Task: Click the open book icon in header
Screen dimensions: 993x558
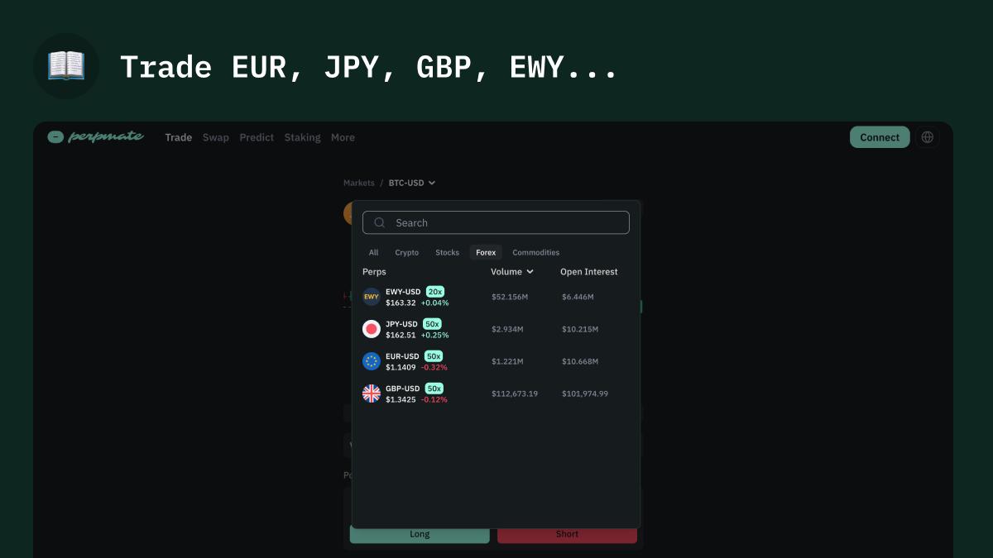Action: (66, 66)
